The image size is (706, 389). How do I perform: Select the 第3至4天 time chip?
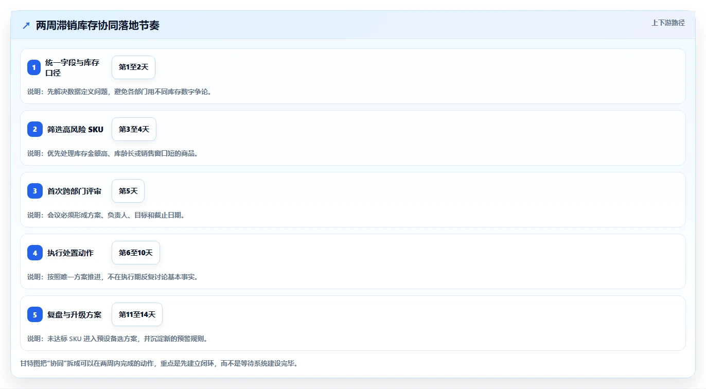click(134, 129)
